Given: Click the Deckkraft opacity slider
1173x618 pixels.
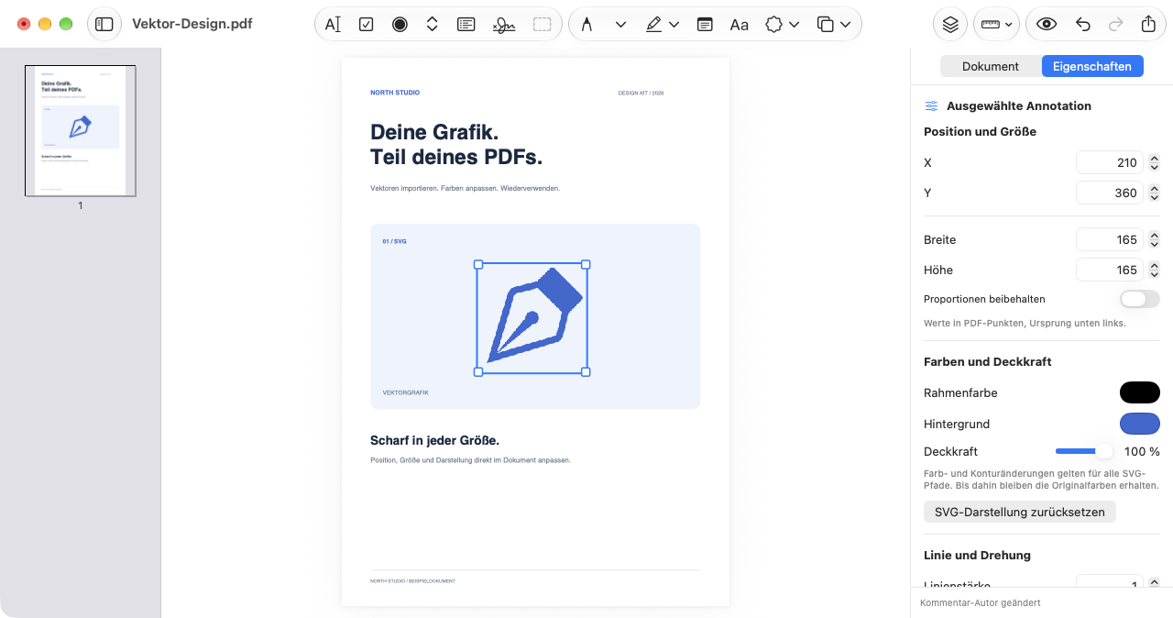Looking at the screenshot, I should click(x=1084, y=451).
